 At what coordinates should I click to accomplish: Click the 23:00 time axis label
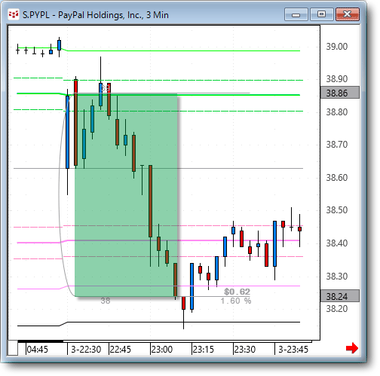(162, 349)
